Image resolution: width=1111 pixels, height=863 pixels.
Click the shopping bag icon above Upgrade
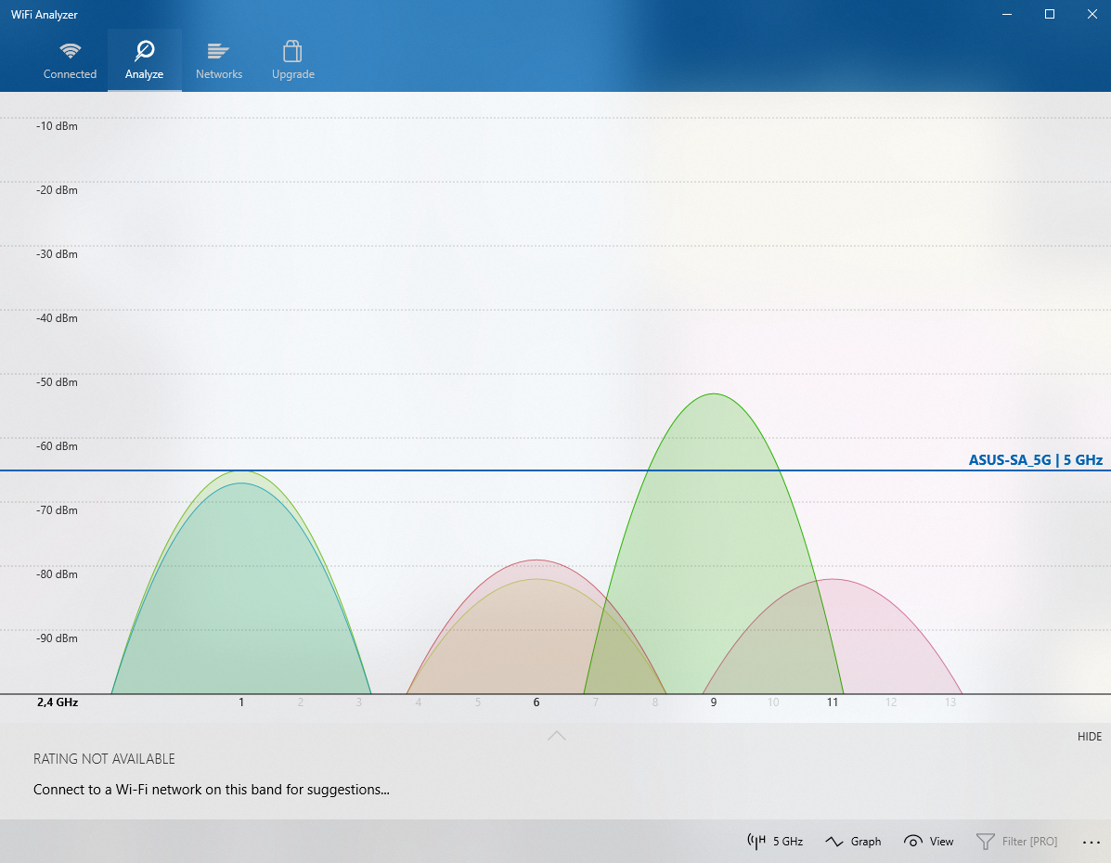pos(292,50)
